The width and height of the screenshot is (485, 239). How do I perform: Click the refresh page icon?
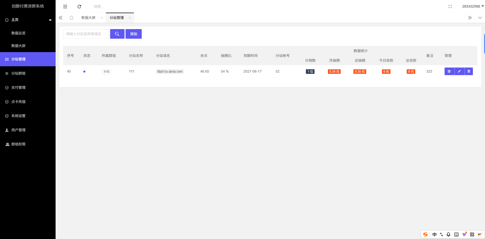pyautogui.click(x=79, y=7)
